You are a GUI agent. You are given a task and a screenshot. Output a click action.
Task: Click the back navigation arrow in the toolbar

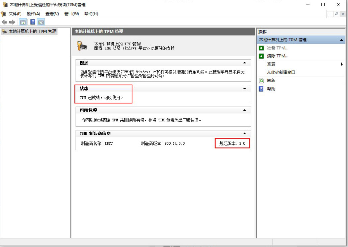(x=5, y=22)
